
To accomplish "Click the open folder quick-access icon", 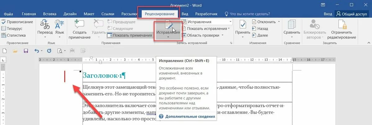I will tap(15, 51).
